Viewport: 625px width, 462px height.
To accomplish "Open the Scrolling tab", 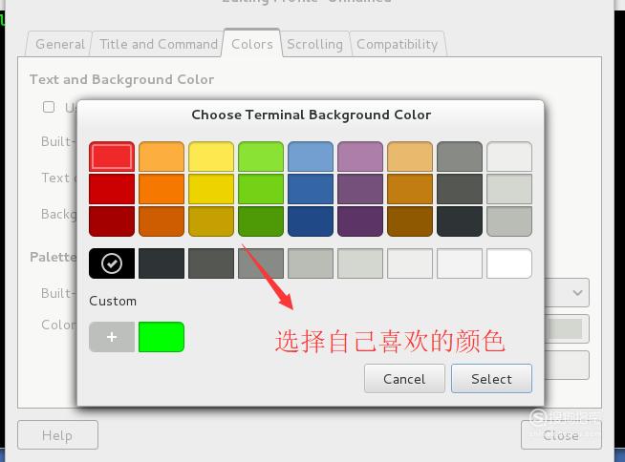I will 315,44.
